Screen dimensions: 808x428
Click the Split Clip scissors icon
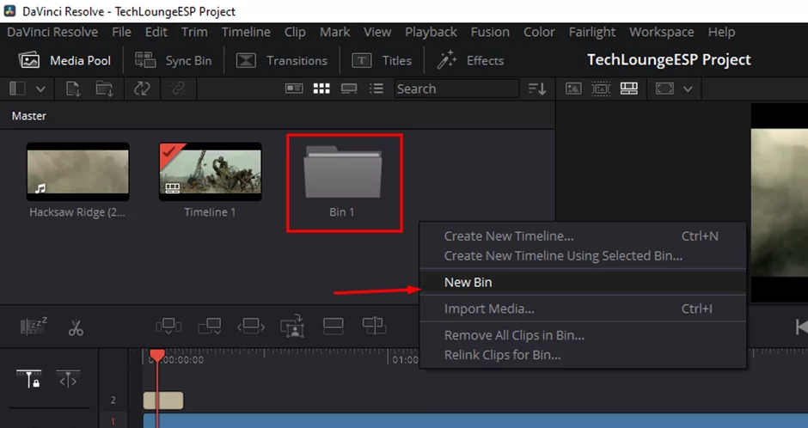click(76, 327)
